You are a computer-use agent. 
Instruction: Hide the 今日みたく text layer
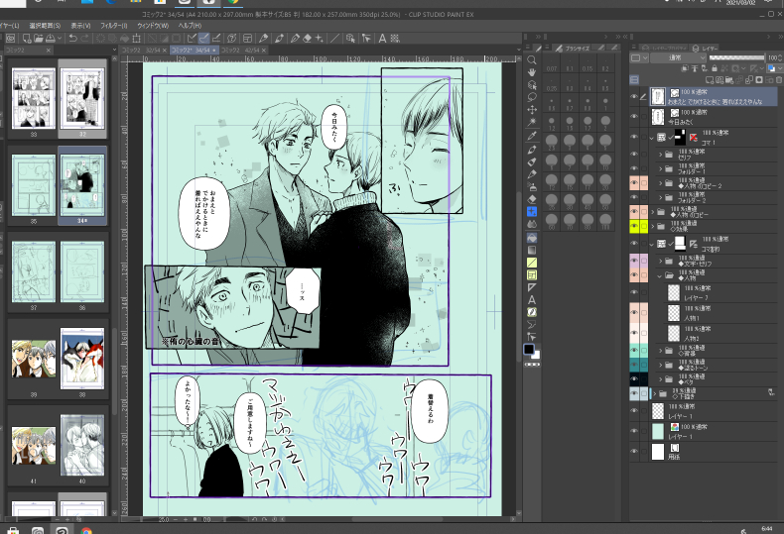(634, 116)
